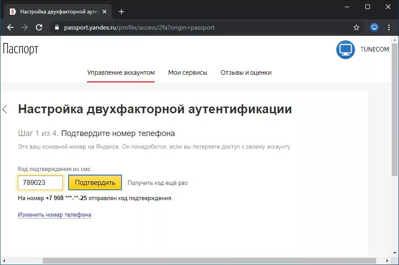Click the Yandex favicon on the tab
This screenshot has height=265, width=399.
click(x=13, y=12)
